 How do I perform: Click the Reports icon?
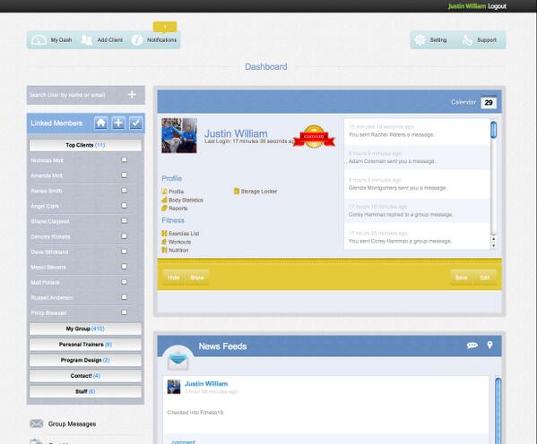click(164, 208)
